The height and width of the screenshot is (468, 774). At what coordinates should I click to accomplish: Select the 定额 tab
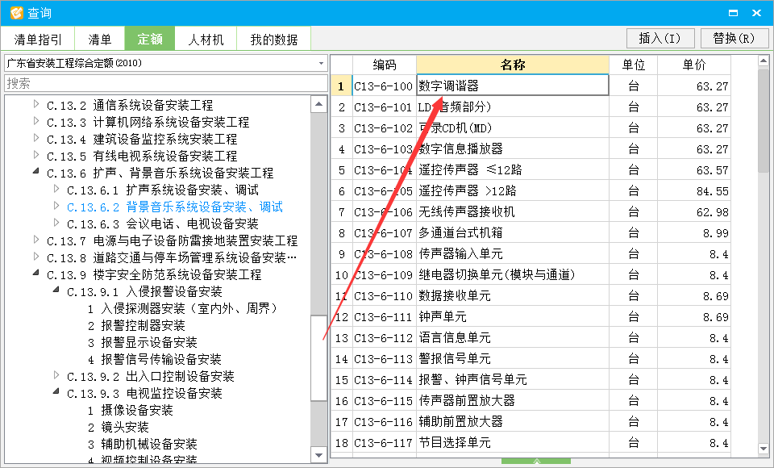click(150, 39)
